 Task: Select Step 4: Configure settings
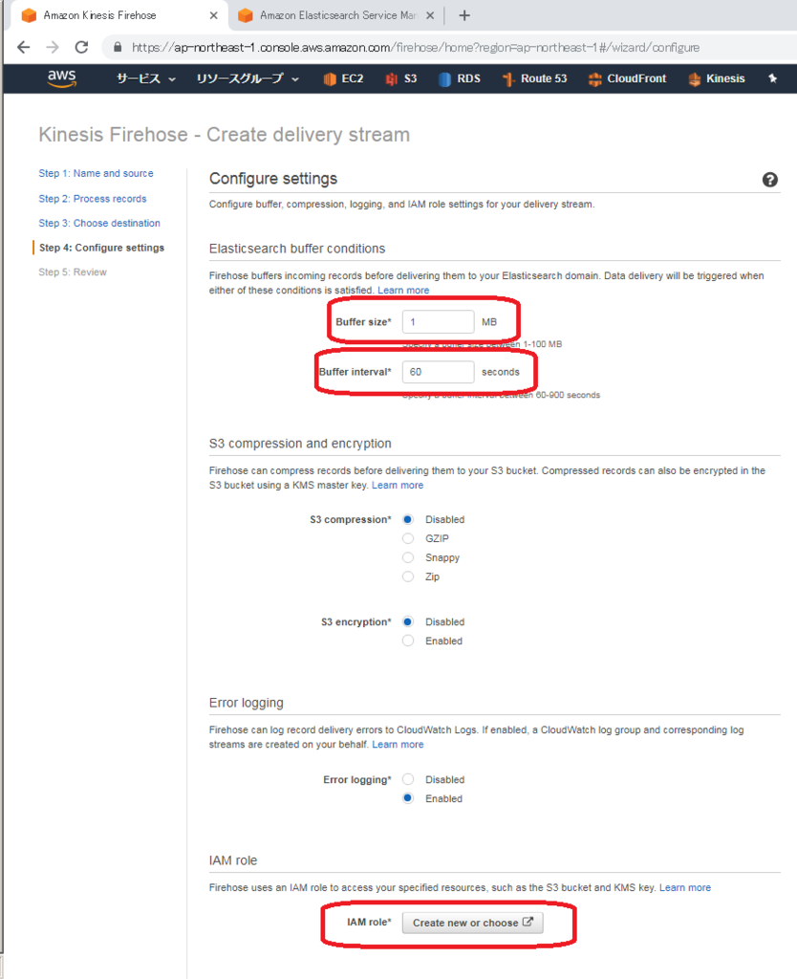101,248
